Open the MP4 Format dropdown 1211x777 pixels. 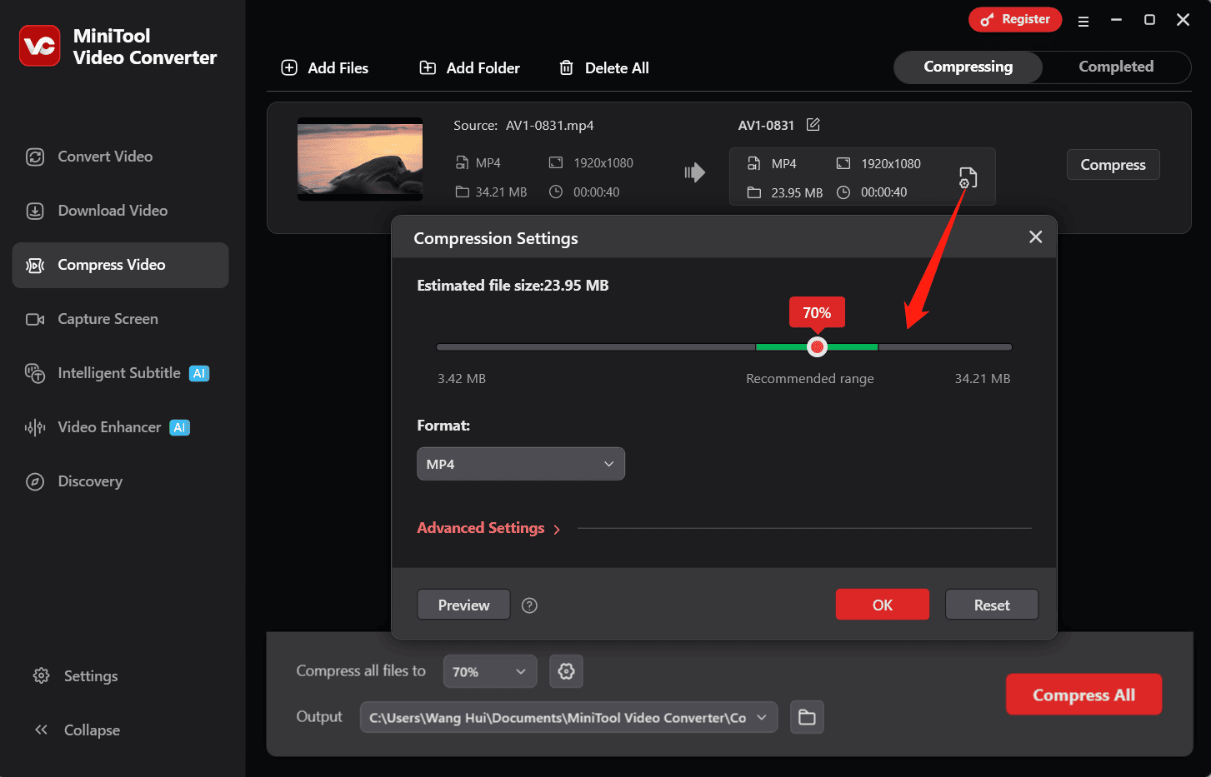(521, 464)
